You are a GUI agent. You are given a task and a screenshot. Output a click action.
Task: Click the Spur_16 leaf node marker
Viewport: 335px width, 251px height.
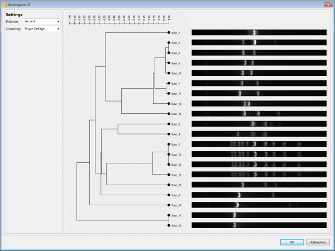point(169,185)
